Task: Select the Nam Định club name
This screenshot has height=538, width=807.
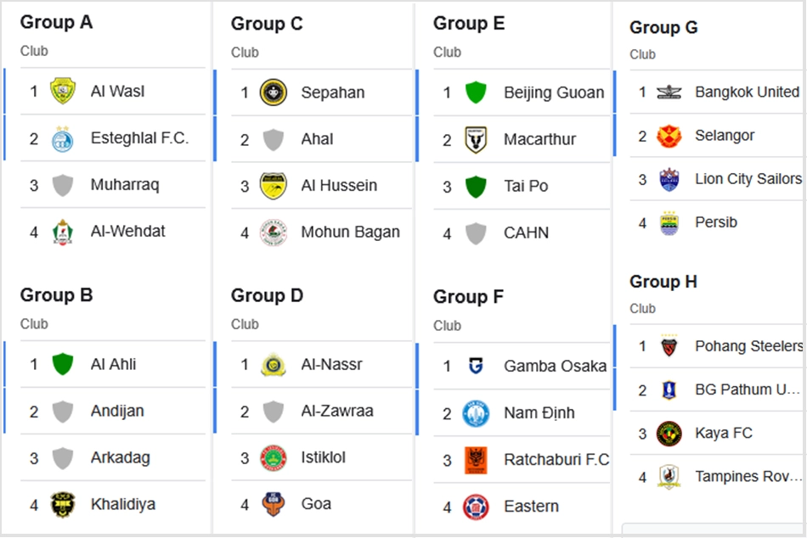Action: pos(539,413)
